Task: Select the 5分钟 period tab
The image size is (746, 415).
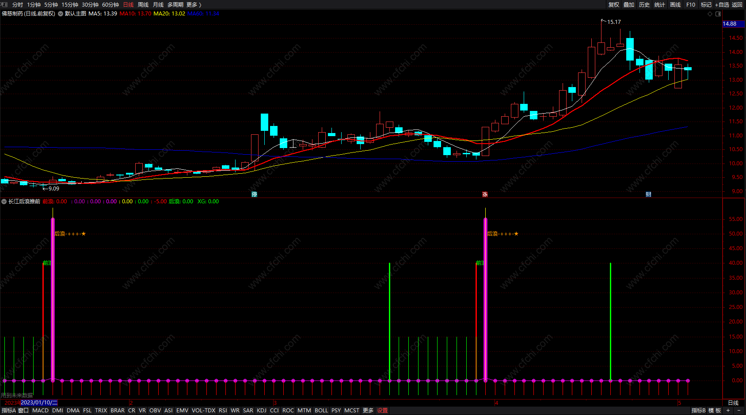Action: click(51, 4)
